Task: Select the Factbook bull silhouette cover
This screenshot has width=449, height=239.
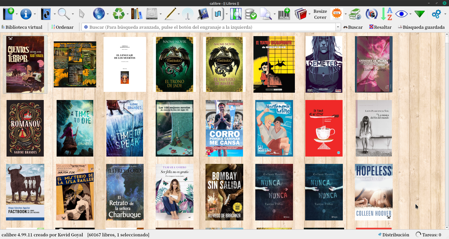Action: [x=25, y=192]
